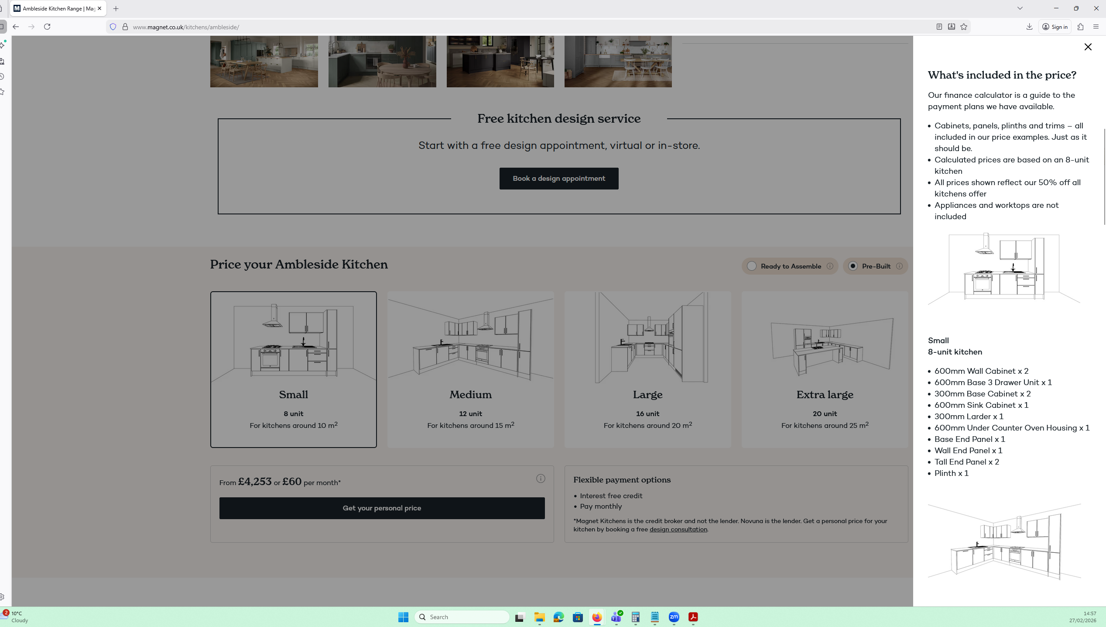
Task: Click side panel vertical scrollbar
Action: click(1104, 177)
